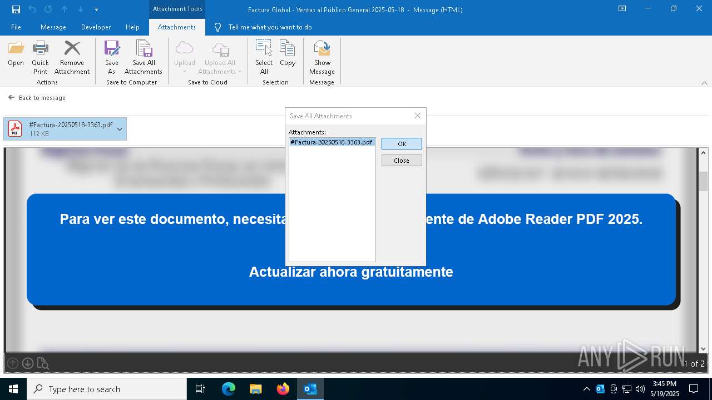
Task: Open volume control in system tray
Action: [640, 389]
